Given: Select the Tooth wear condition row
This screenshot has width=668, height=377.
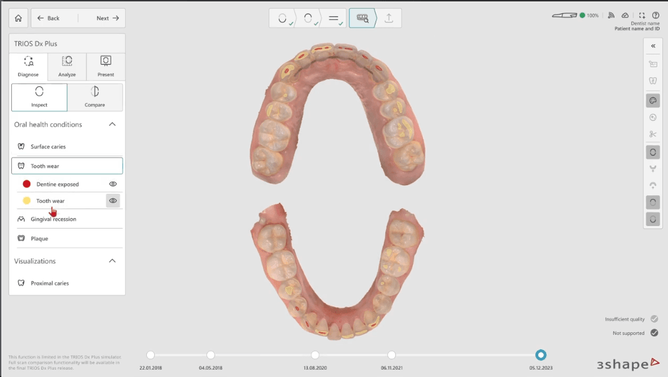Looking at the screenshot, I should (x=67, y=165).
